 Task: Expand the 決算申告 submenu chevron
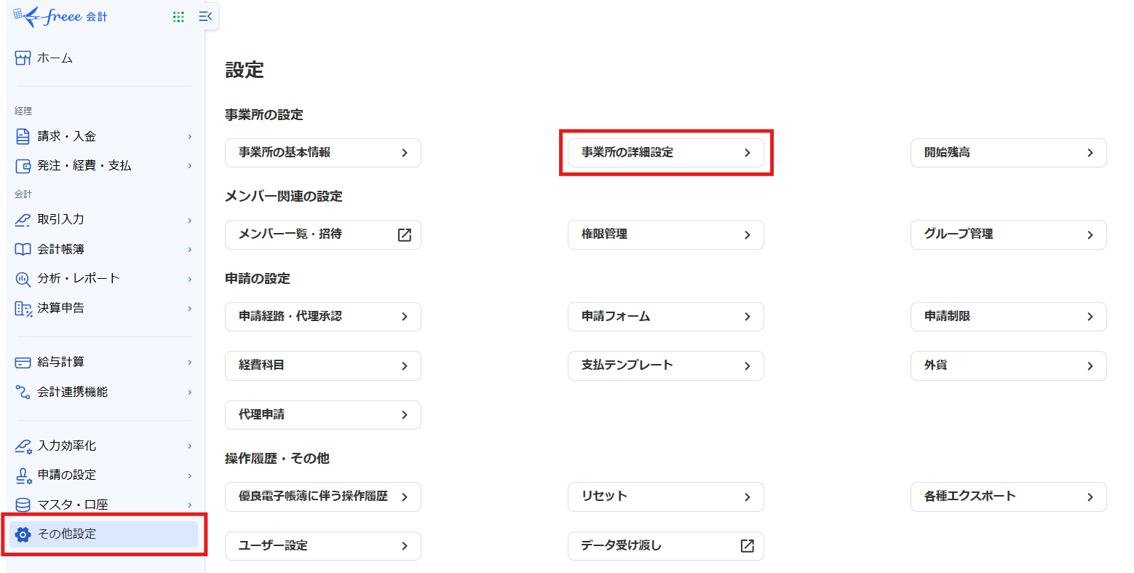click(x=190, y=309)
